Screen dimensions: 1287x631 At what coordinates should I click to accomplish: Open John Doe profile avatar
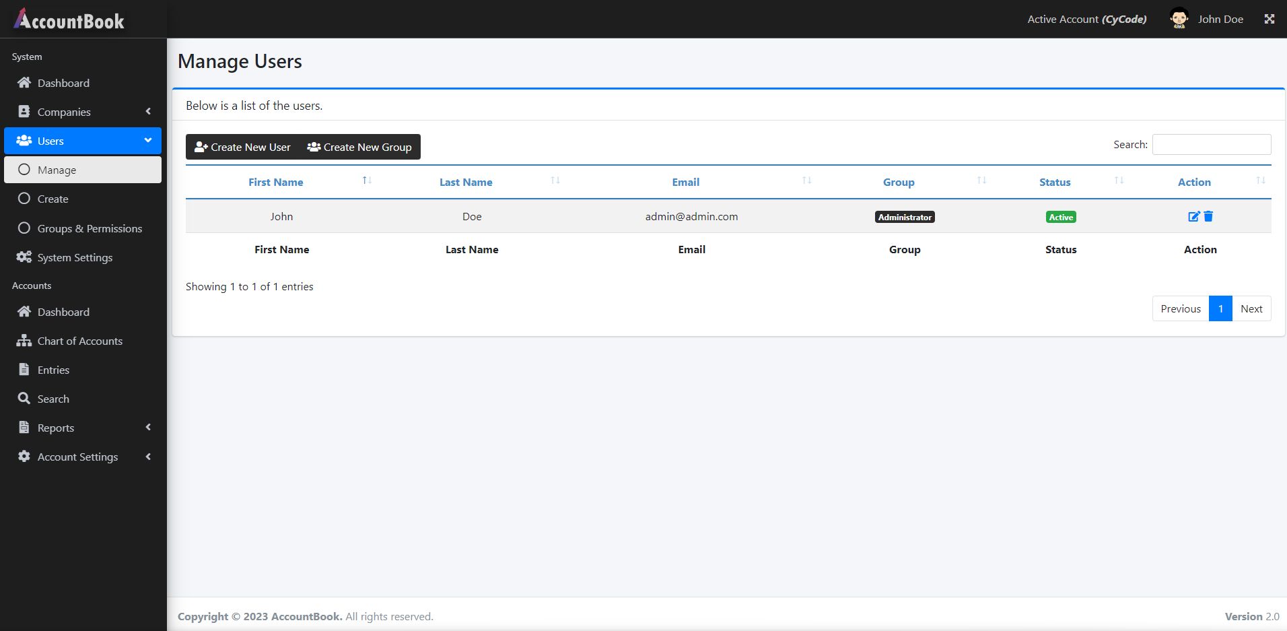coord(1179,19)
